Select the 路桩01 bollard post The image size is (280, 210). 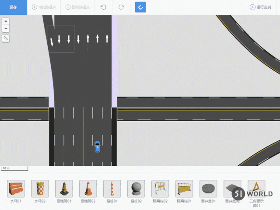(x=112, y=189)
